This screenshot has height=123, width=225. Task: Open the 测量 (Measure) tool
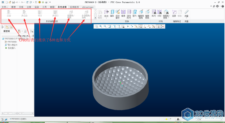tap(186, 14)
